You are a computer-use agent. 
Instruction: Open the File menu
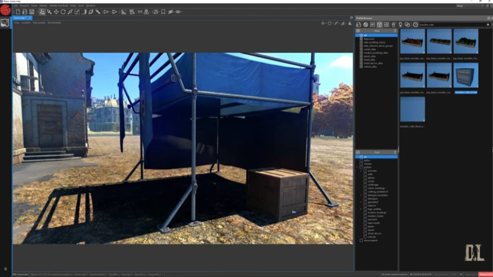(16, 5)
